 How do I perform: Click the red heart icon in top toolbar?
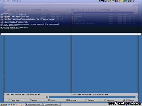pos(113,1)
